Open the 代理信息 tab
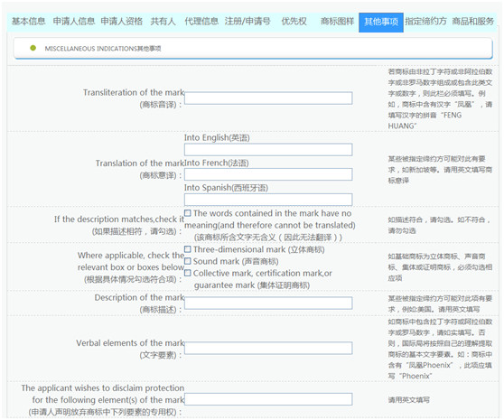504x420 pixels. [201, 21]
